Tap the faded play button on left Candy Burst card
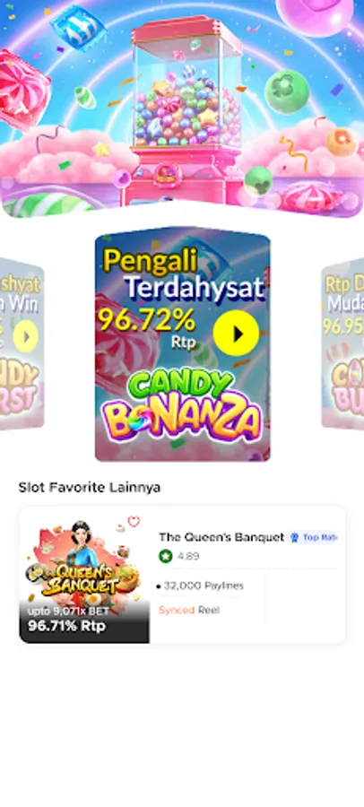 click(26, 336)
